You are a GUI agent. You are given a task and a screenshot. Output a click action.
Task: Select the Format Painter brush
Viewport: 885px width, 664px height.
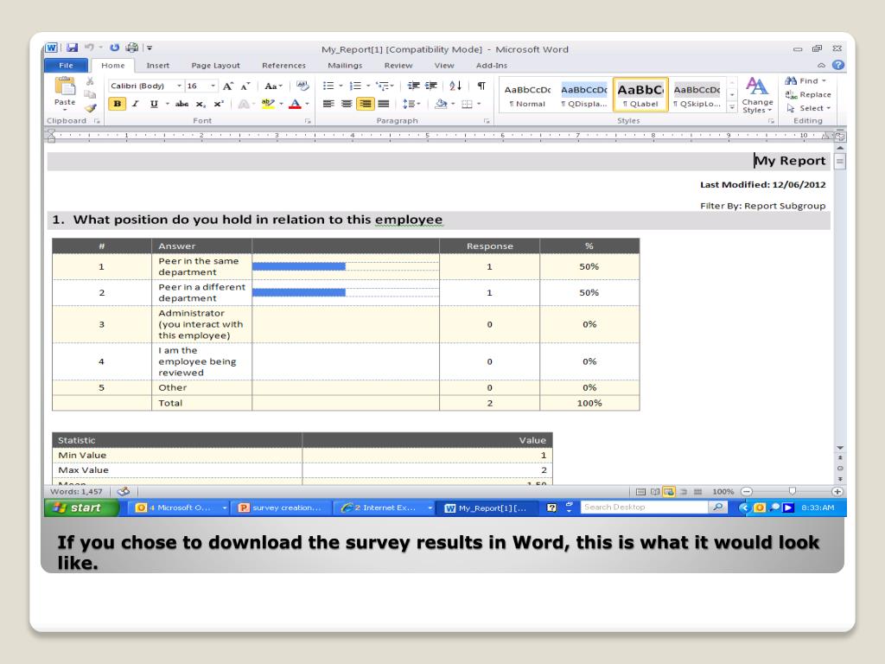[x=90, y=107]
